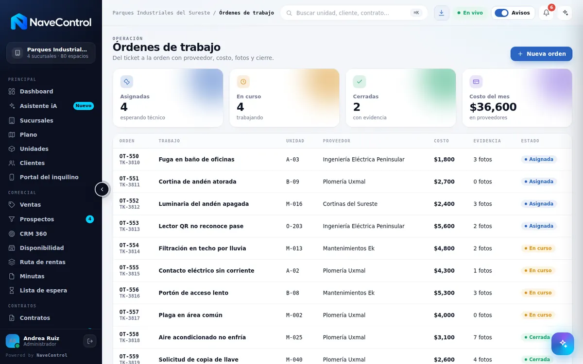The height and width of the screenshot is (364, 583).
Task: Click the Clientes people icon
Action: (x=12, y=163)
